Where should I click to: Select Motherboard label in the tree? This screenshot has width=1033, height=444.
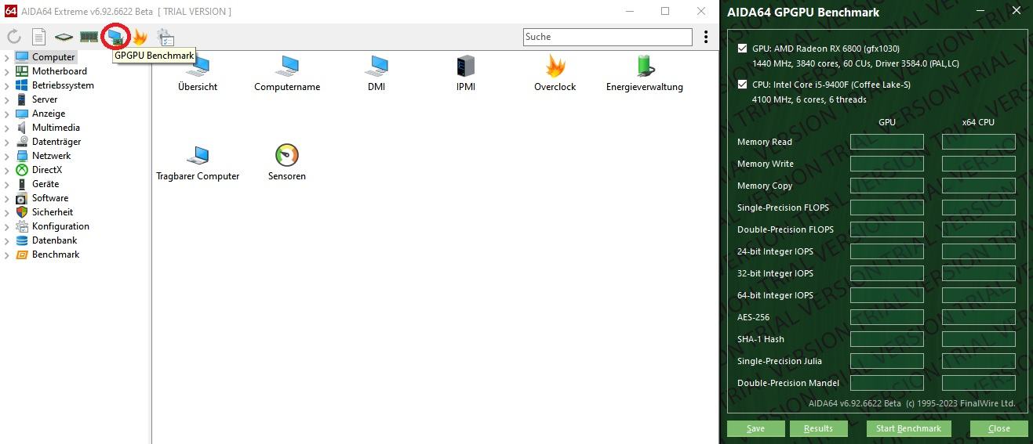(x=60, y=71)
